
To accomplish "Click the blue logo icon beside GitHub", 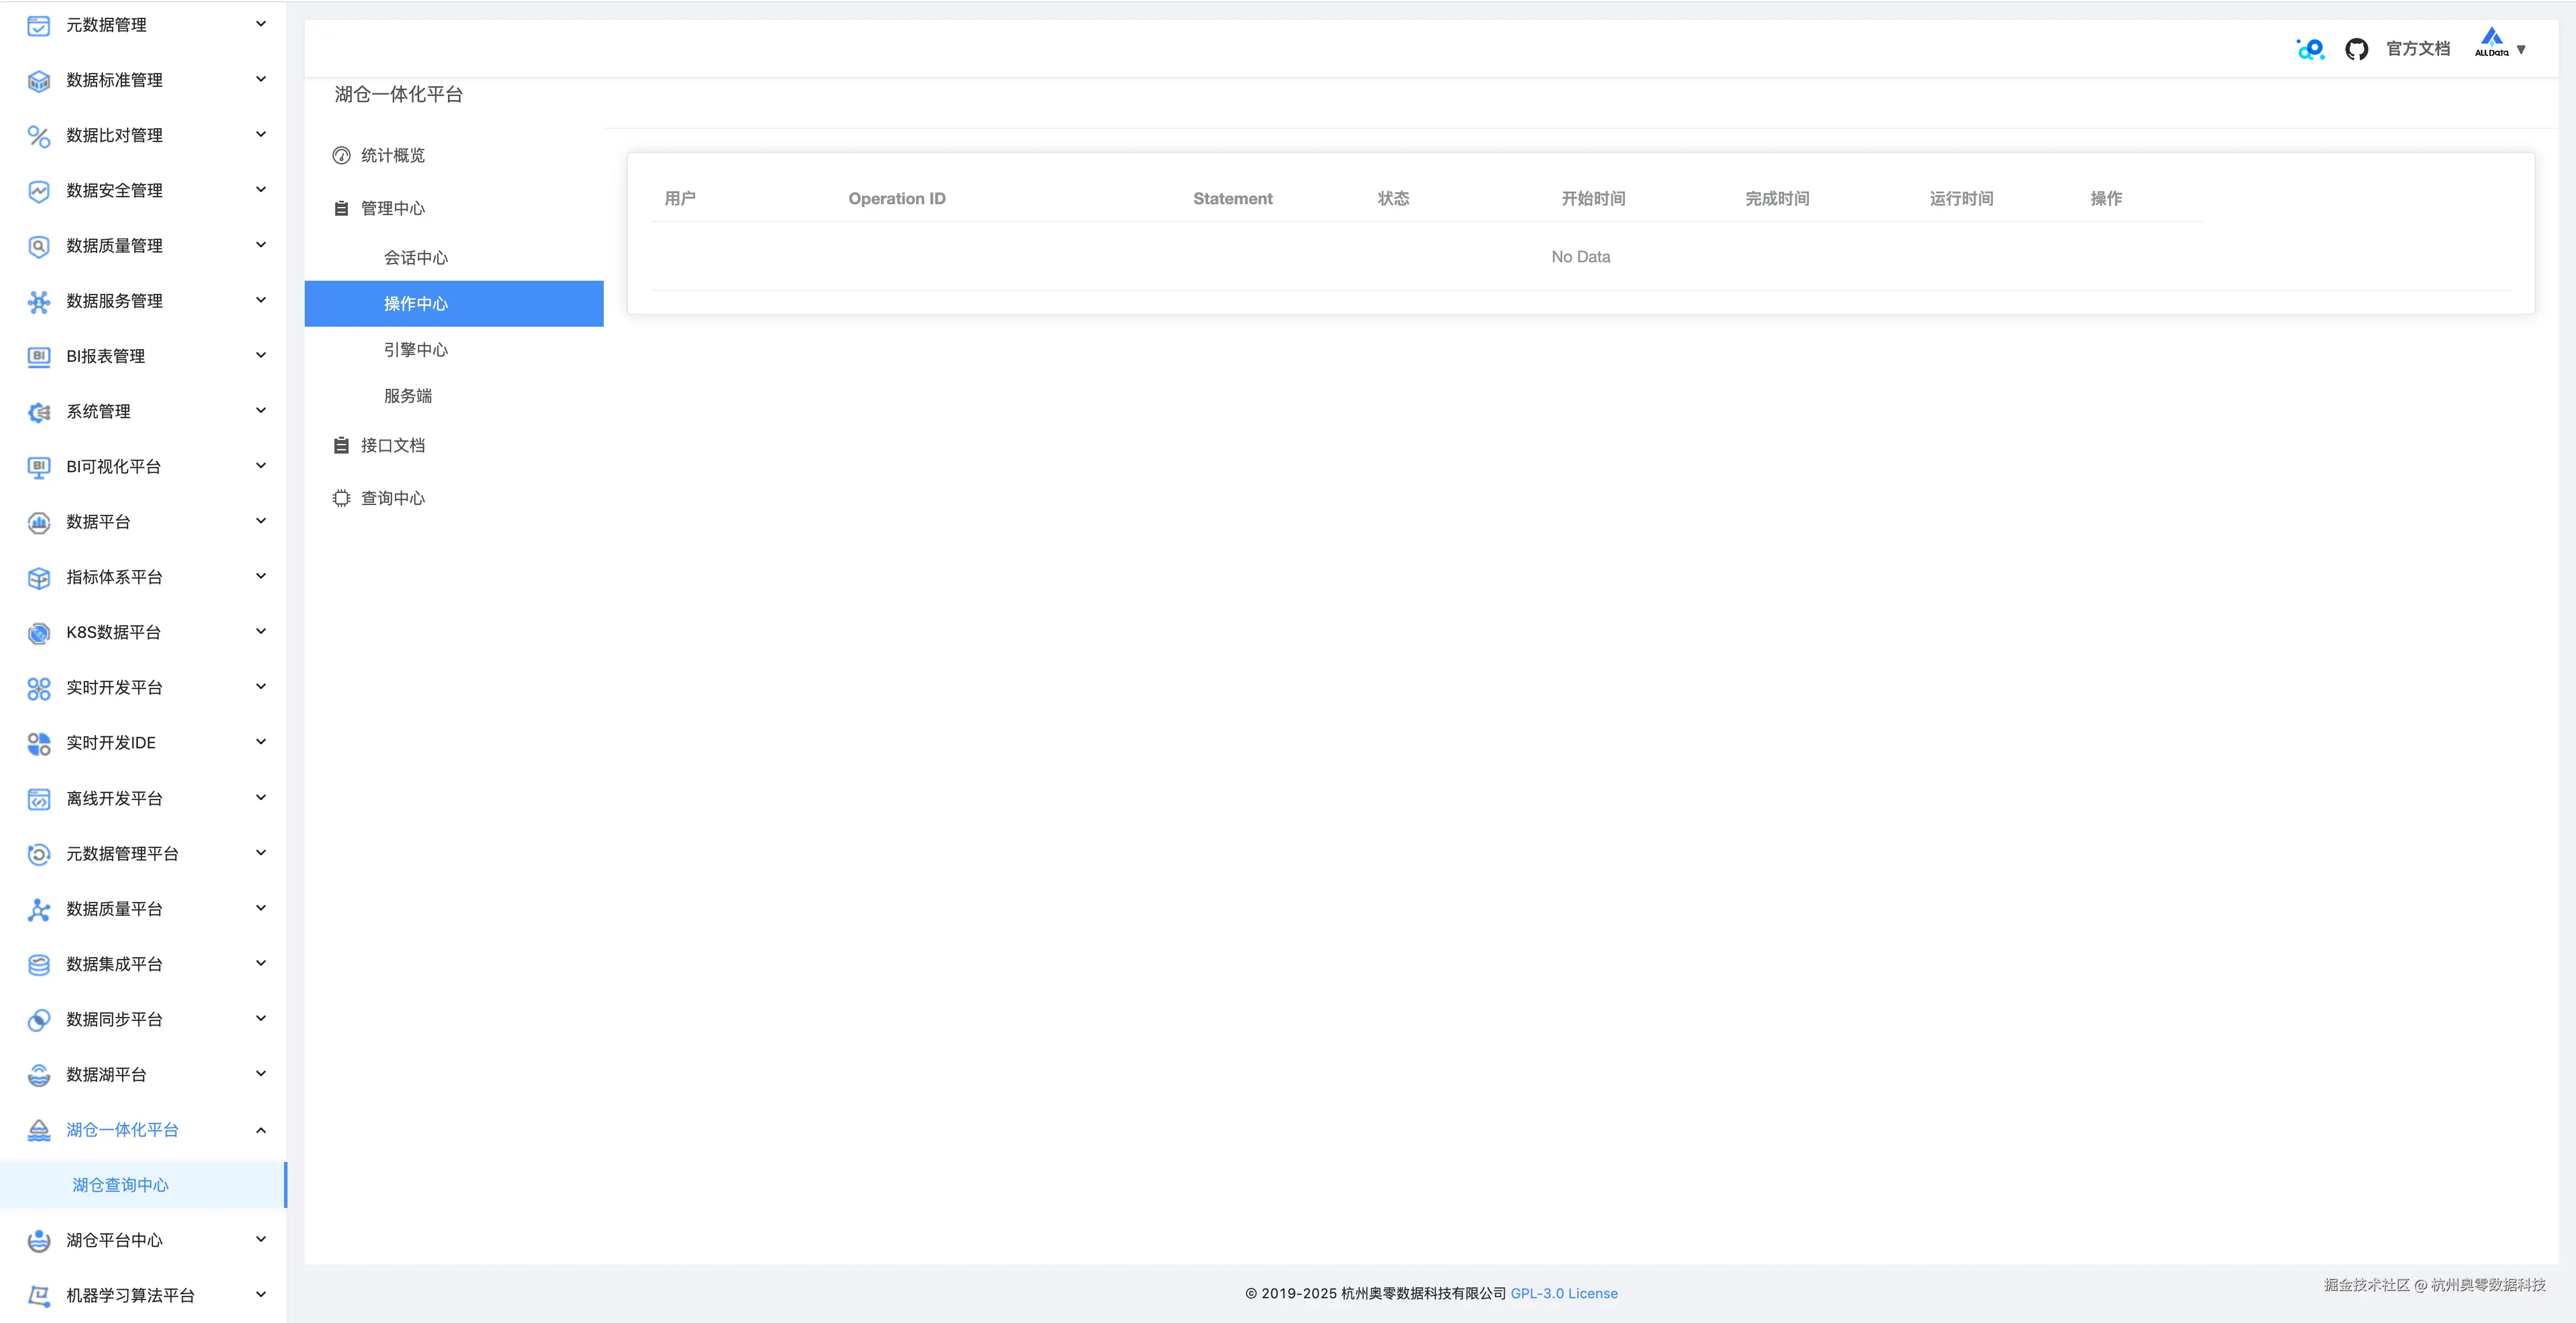I will tap(2310, 49).
